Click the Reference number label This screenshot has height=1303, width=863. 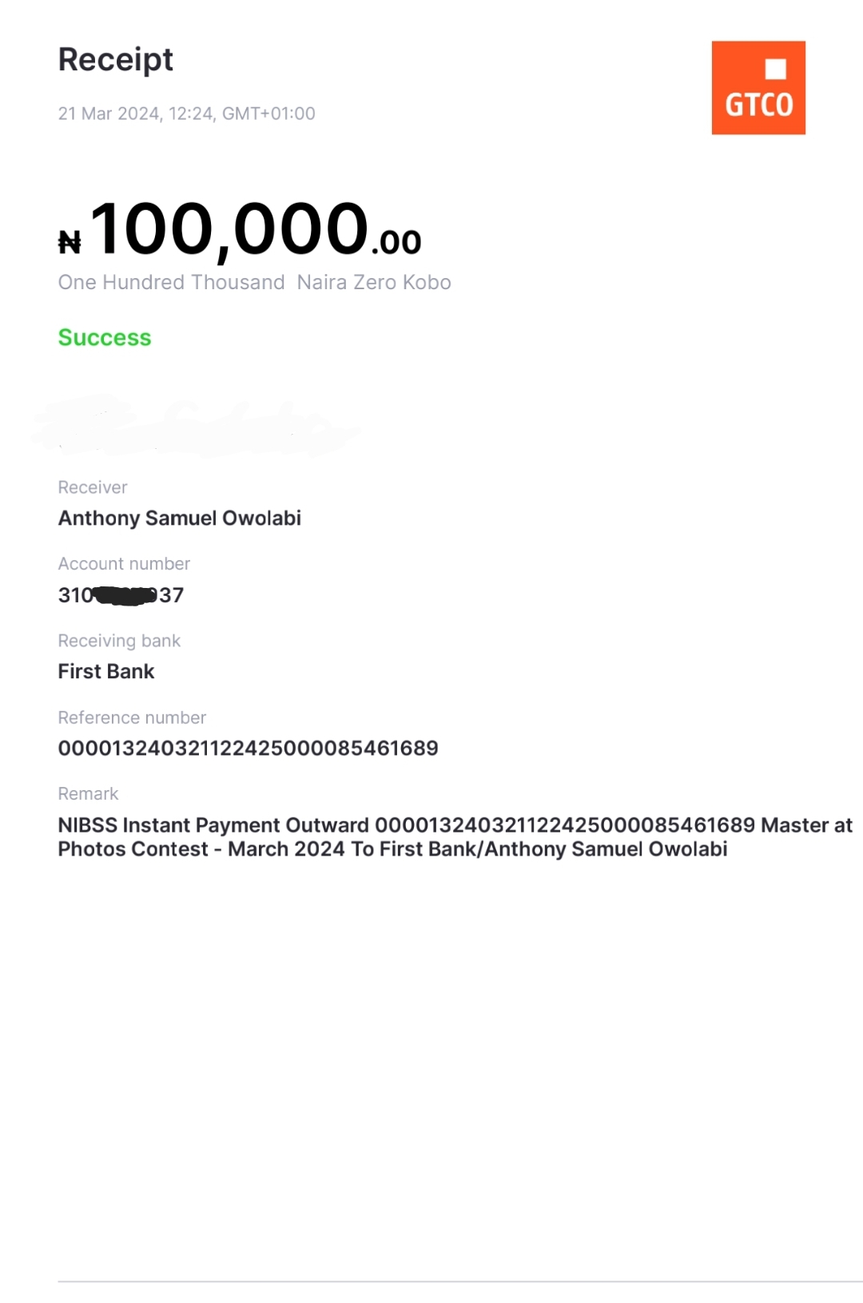click(x=132, y=717)
